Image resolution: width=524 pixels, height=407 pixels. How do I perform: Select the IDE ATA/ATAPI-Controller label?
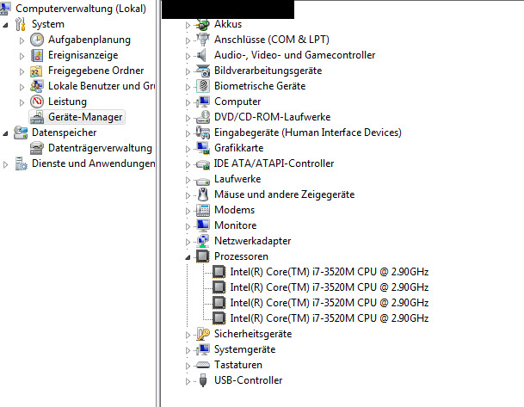coord(274,163)
